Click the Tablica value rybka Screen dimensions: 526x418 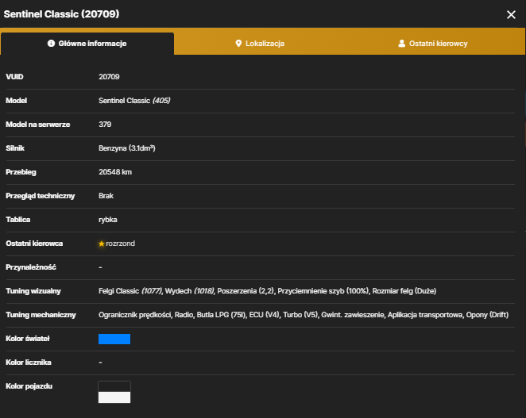tap(108, 220)
